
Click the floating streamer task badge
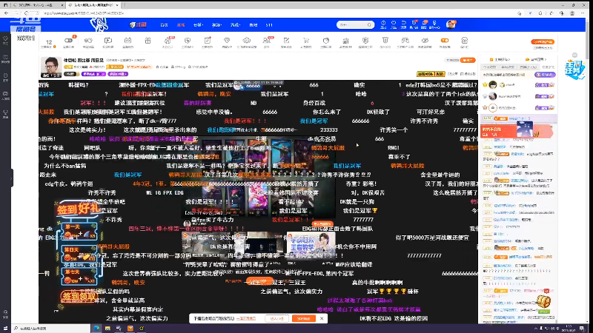coord(574,70)
